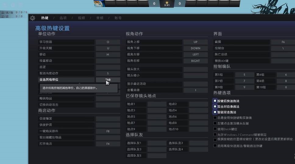Change 一键购买部件 binding F8
The height and width of the screenshot is (164, 295).
[108, 131]
